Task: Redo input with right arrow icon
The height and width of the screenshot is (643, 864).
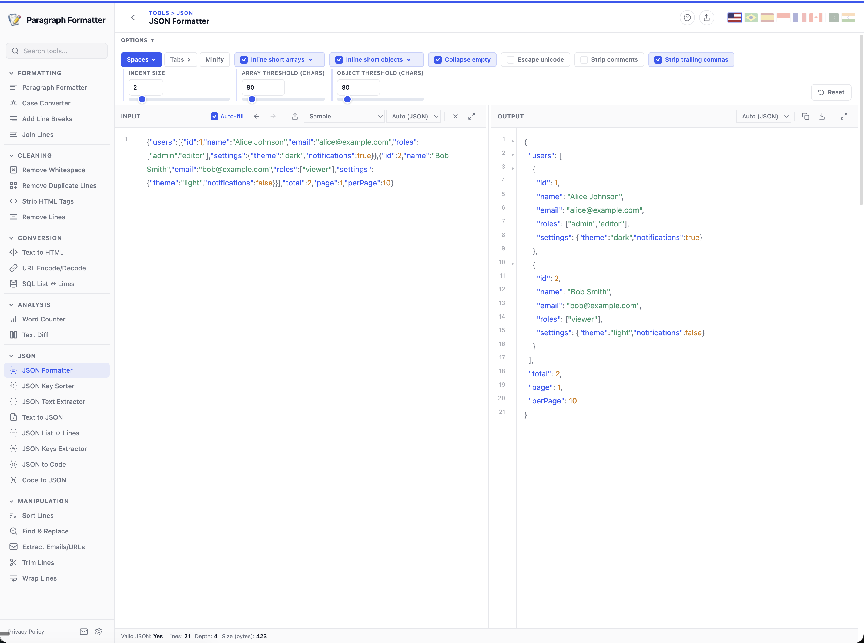Action: point(273,116)
